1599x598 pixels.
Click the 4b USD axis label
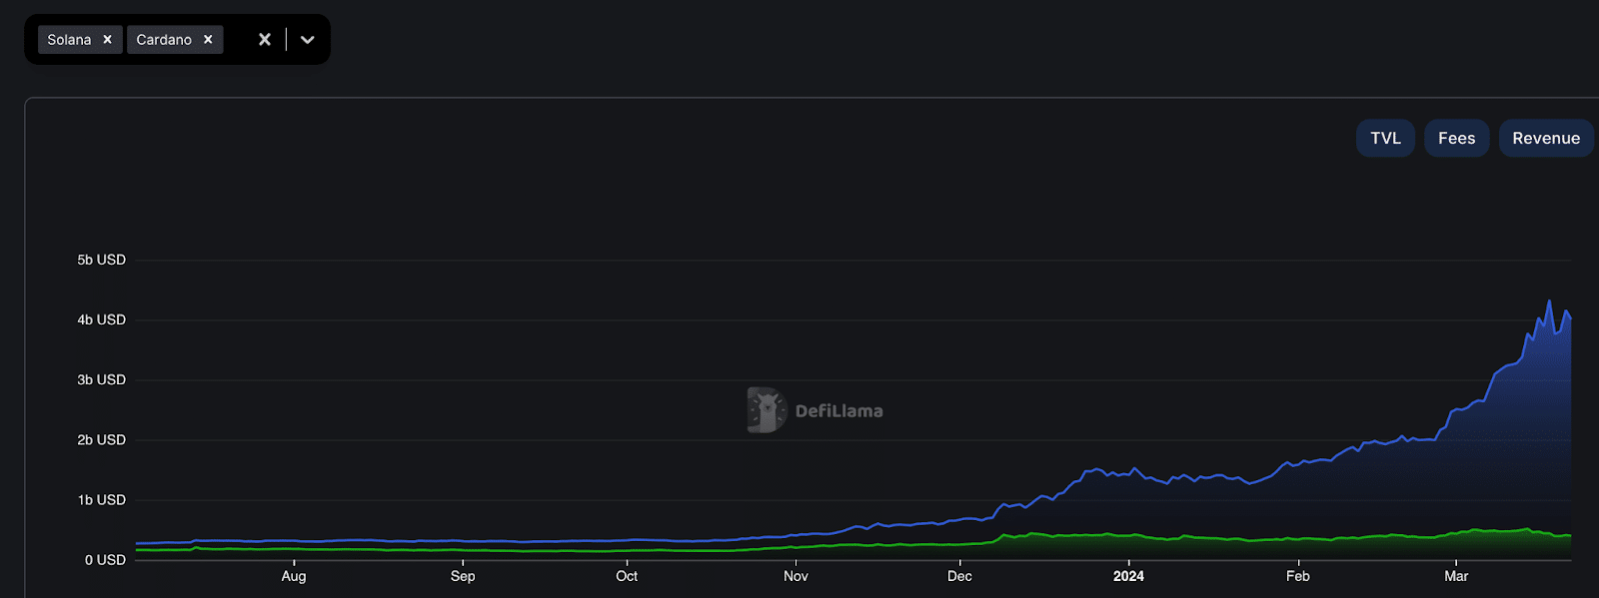[x=102, y=319]
